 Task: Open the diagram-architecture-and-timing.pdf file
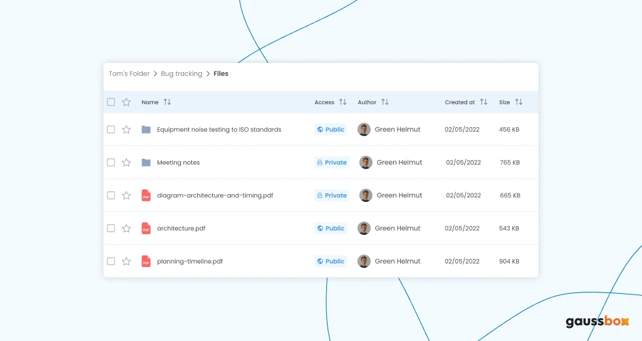click(215, 195)
